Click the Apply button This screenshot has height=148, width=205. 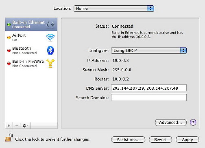click(x=188, y=139)
